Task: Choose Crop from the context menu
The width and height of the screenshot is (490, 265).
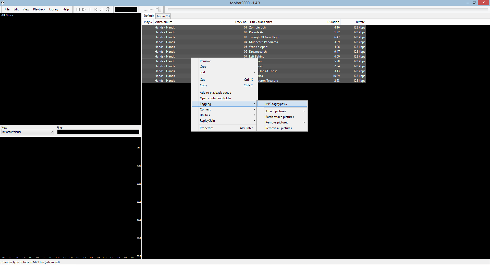Action: 225,67
